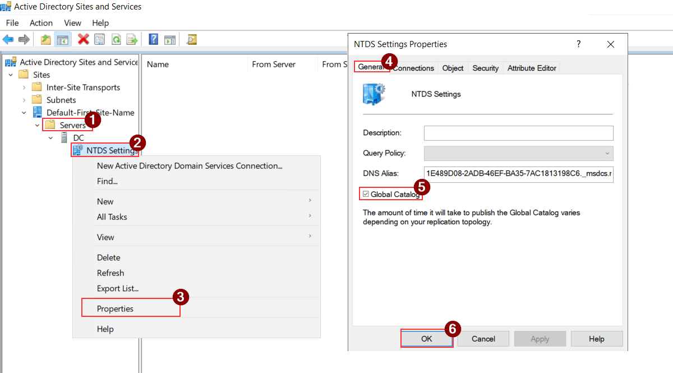Click the Properties toolbar icon
This screenshot has height=373, width=673.
pyautogui.click(x=99, y=39)
